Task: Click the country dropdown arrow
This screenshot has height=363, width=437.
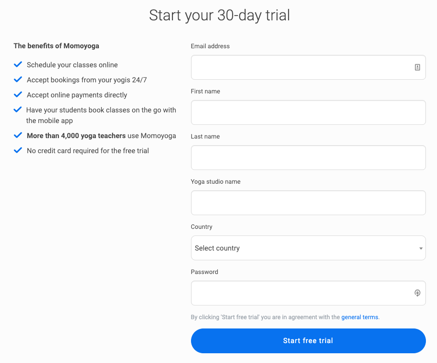Action: tap(421, 248)
